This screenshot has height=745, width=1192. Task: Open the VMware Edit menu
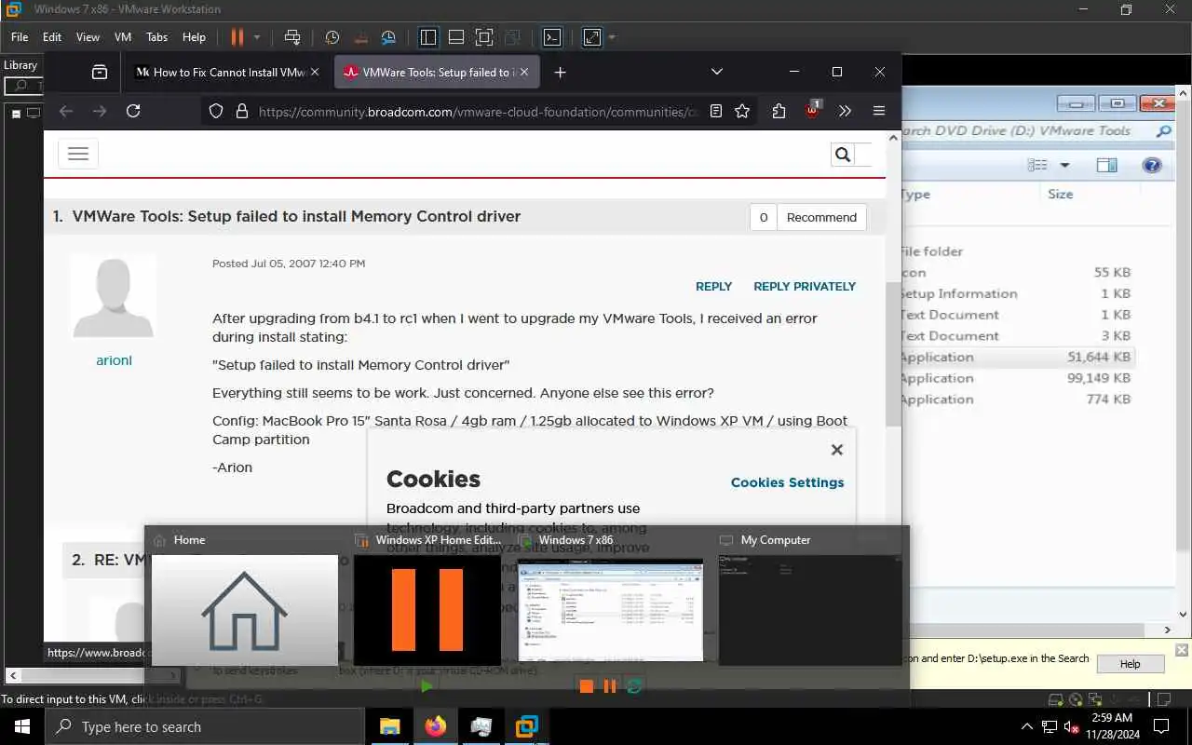(52, 37)
